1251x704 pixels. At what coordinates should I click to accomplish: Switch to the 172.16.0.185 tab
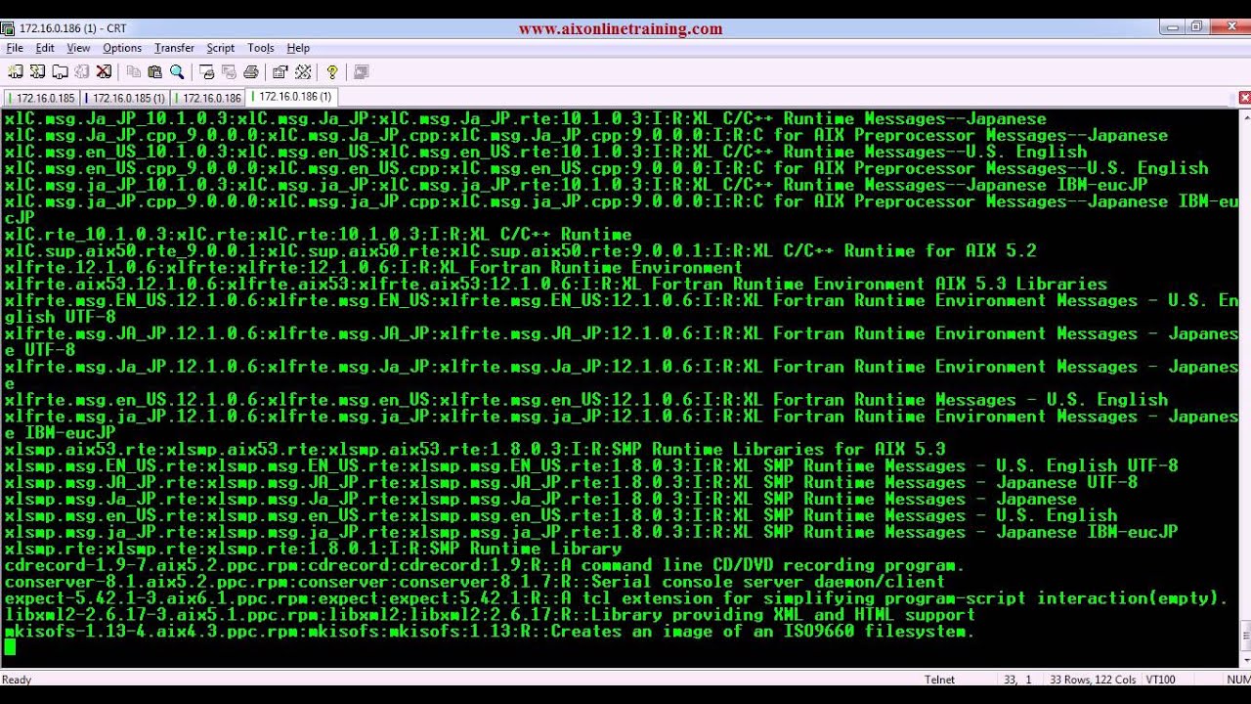(x=42, y=98)
